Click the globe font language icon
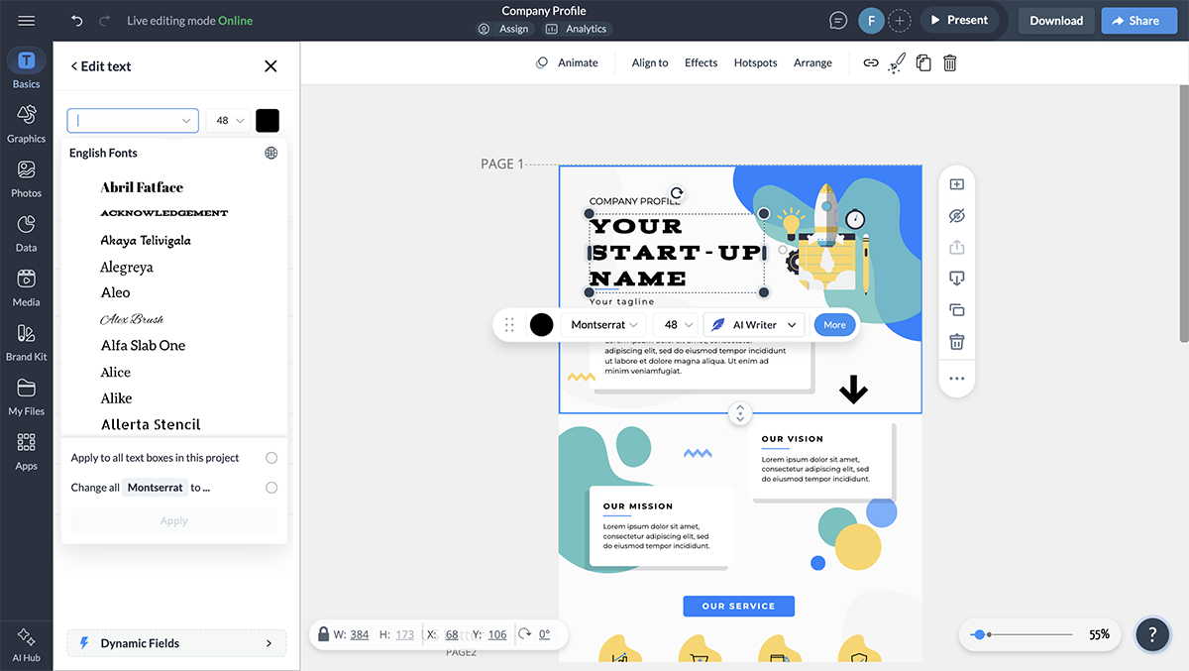Screen dimensions: 1189x671 (x=271, y=153)
